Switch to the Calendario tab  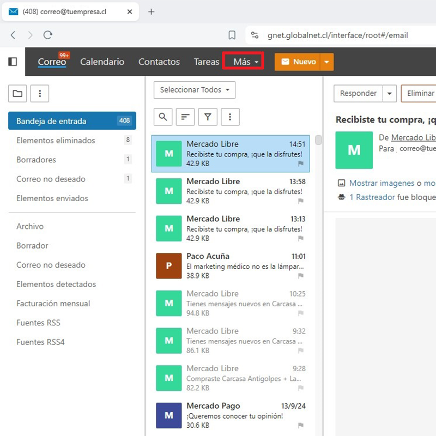coord(102,62)
